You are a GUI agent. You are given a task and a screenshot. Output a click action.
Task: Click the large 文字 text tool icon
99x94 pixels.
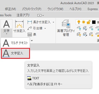coord(6,24)
